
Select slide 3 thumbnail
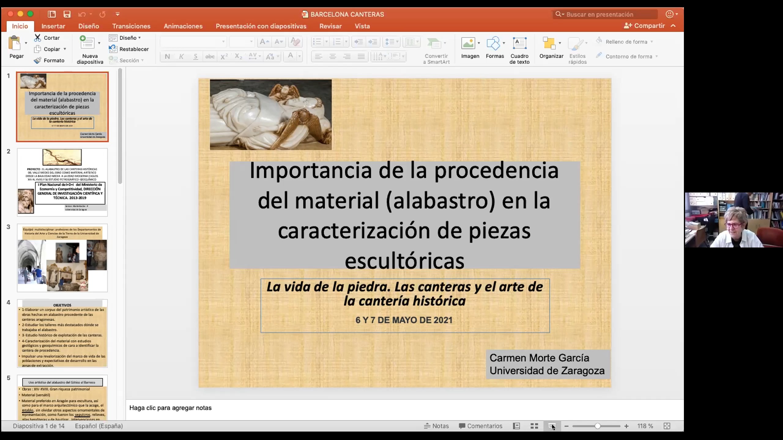62,258
